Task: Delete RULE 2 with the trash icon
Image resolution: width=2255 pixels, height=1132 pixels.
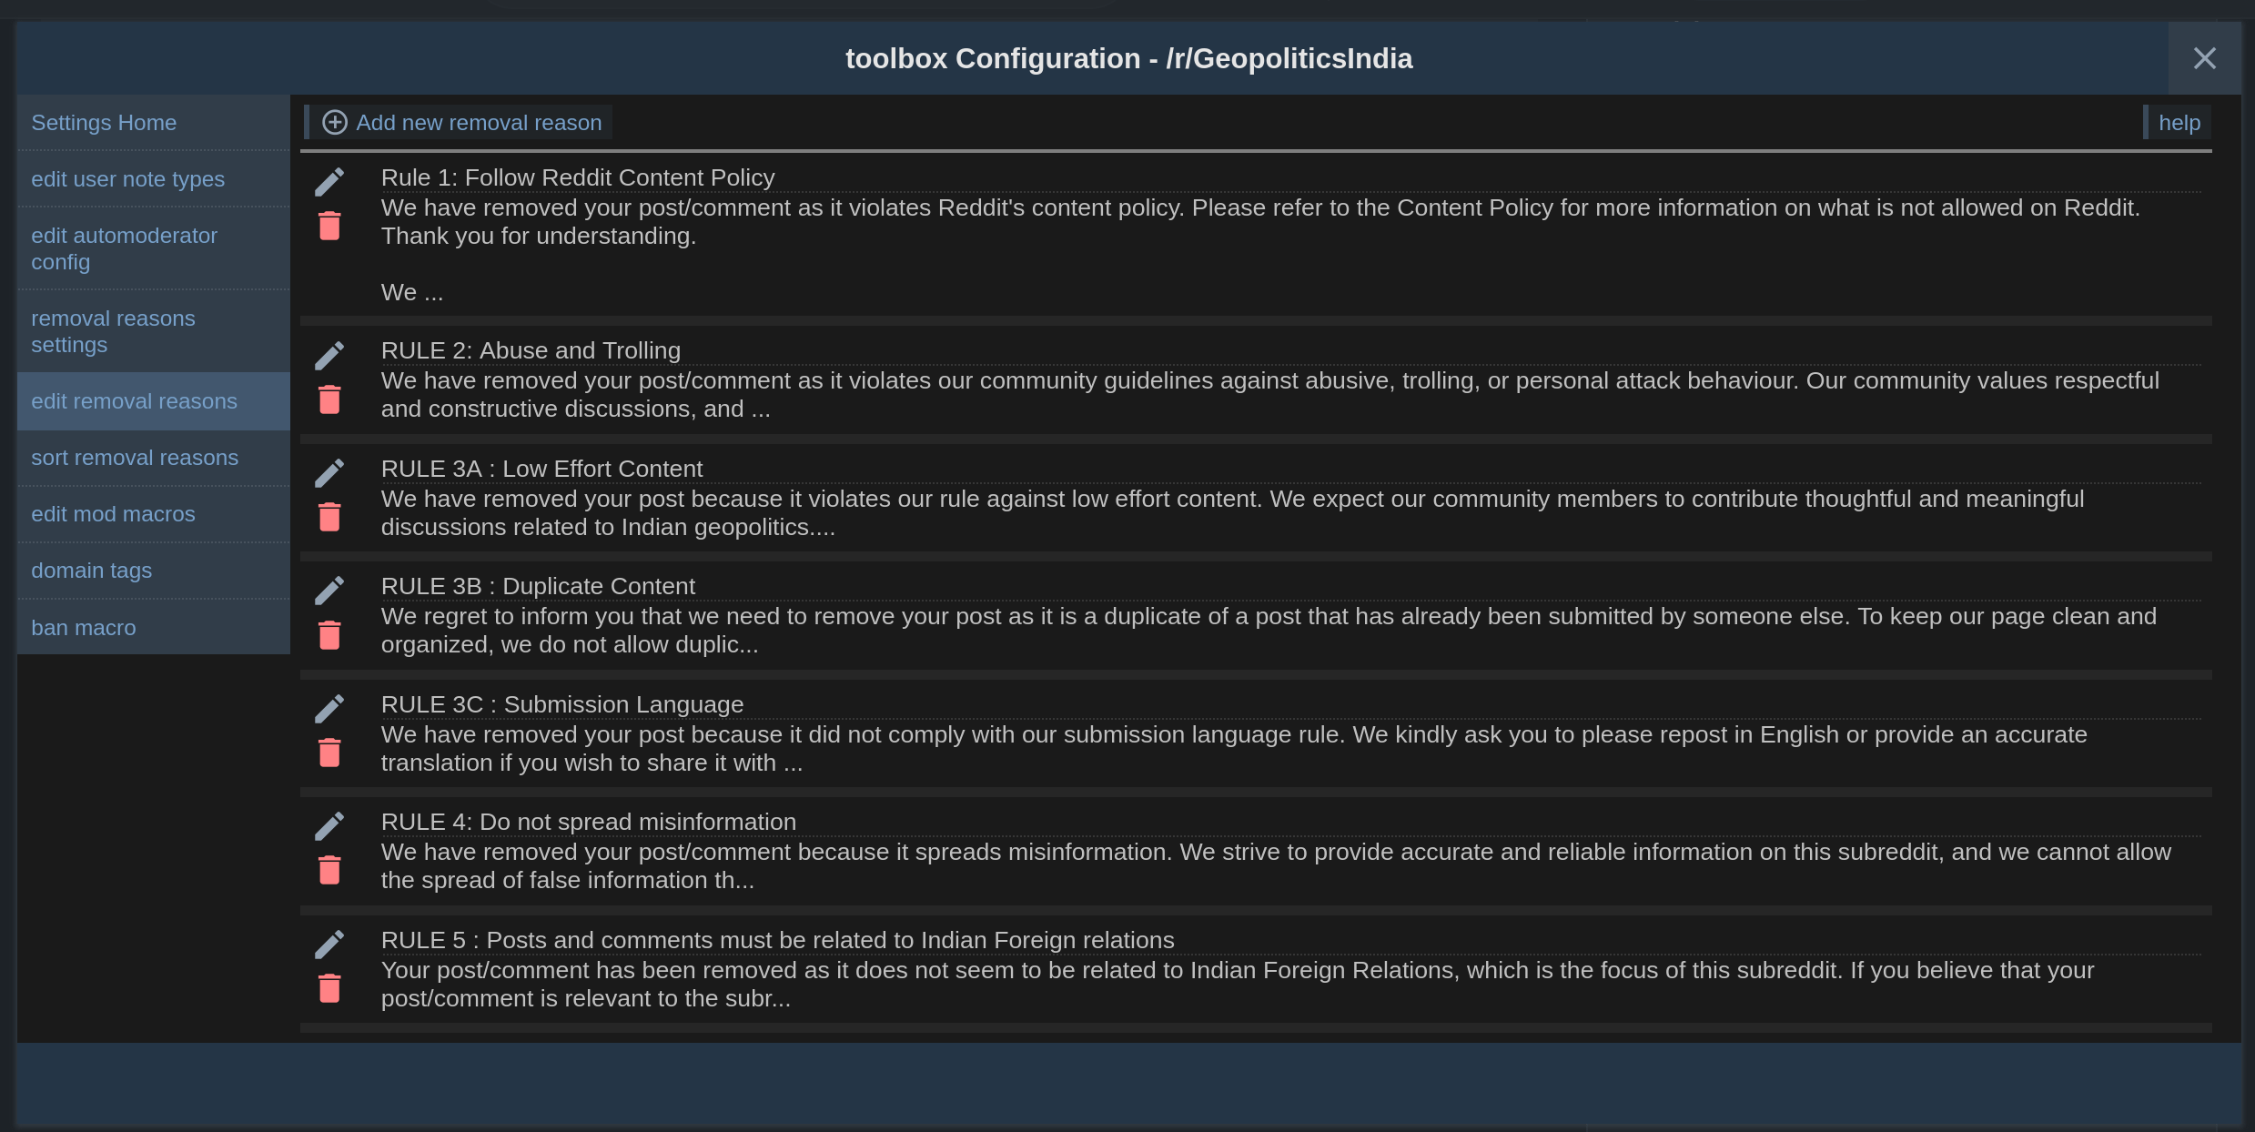Action: 330,399
